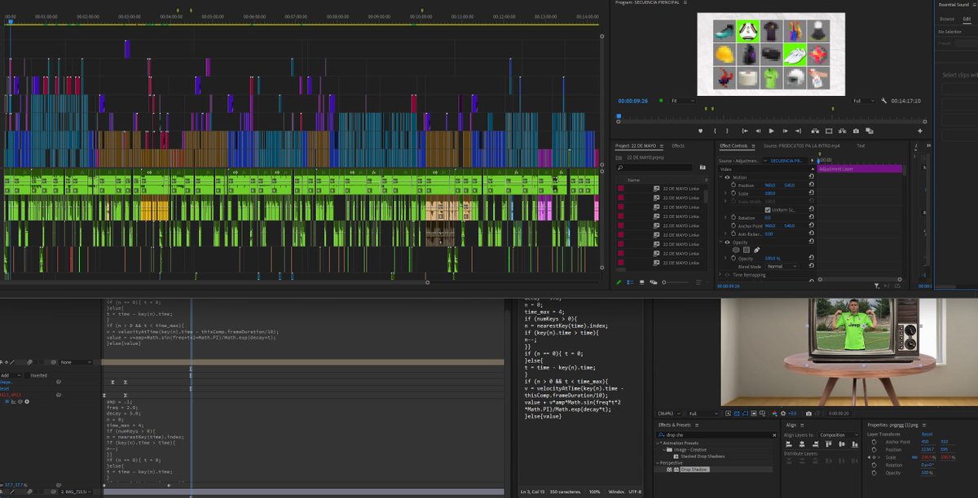Click the Extract button in Program monitor
Screen dimensions: 978x498
click(x=843, y=131)
